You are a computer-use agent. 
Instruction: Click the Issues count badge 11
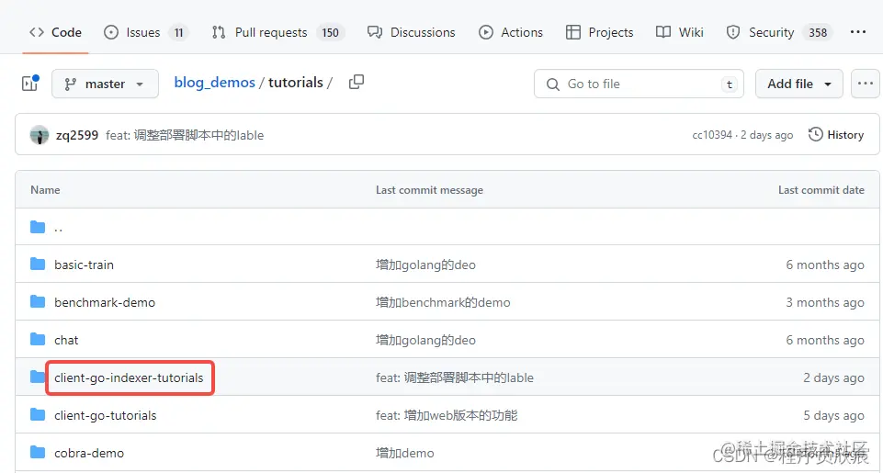[x=178, y=33]
